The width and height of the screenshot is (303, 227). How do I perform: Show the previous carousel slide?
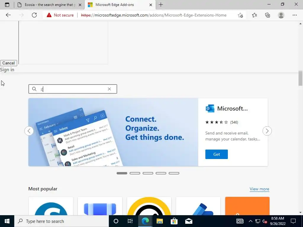29,131
